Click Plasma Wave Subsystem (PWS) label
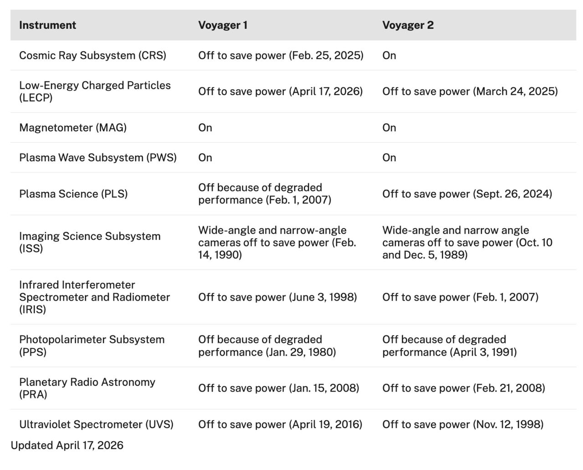Viewport: 583px width, 470px height. [x=98, y=158]
